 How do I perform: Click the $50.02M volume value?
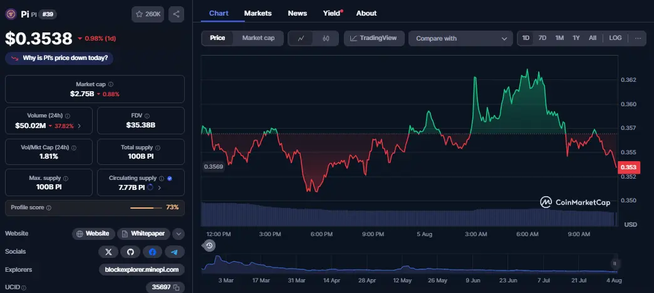30,126
